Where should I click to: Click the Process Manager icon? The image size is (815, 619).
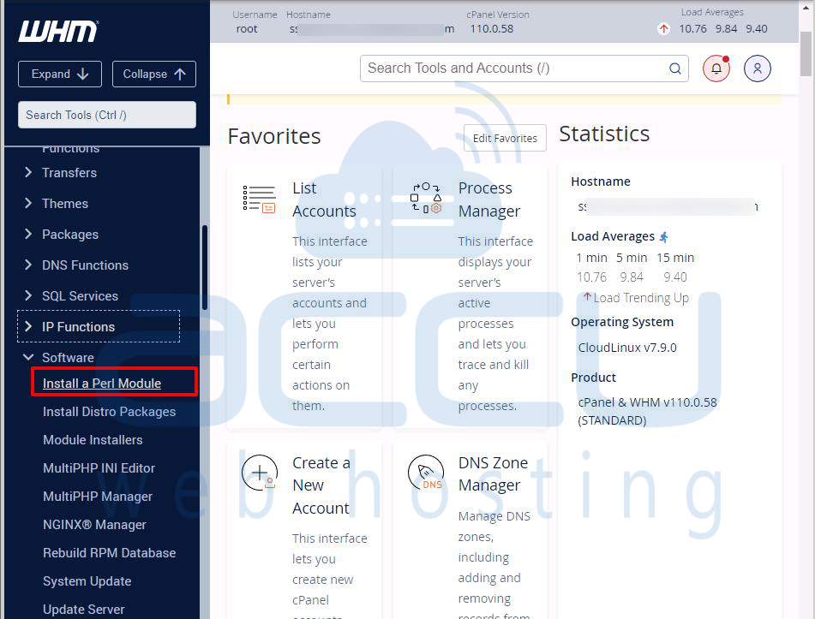(426, 198)
